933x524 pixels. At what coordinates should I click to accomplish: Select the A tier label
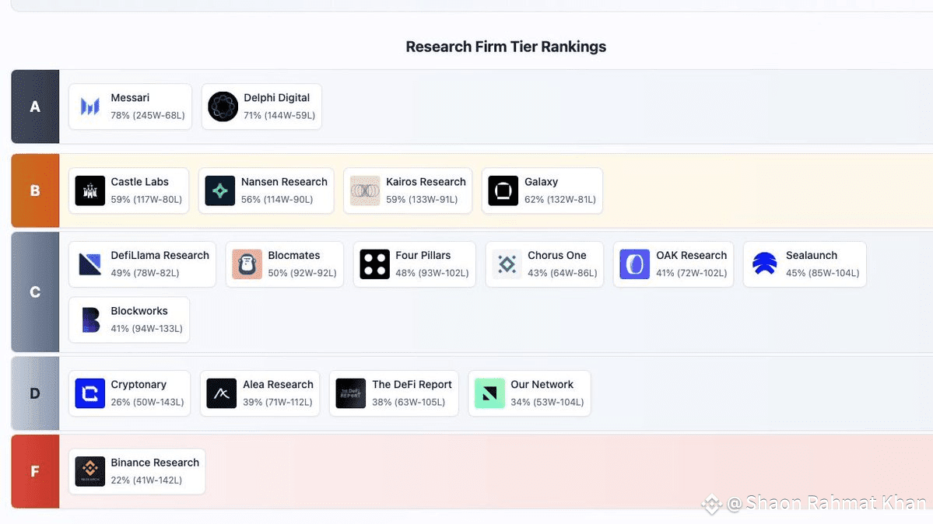point(35,107)
